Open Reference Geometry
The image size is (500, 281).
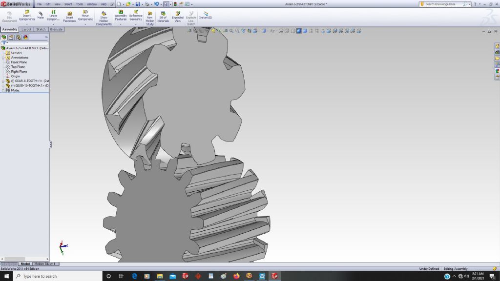point(136,15)
